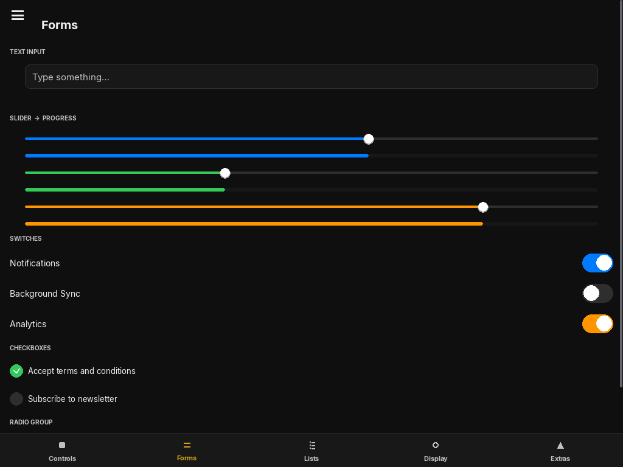This screenshot has height=467, width=623.
Task: Click the 'Background Sync' label text
Action: click(45, 294)
